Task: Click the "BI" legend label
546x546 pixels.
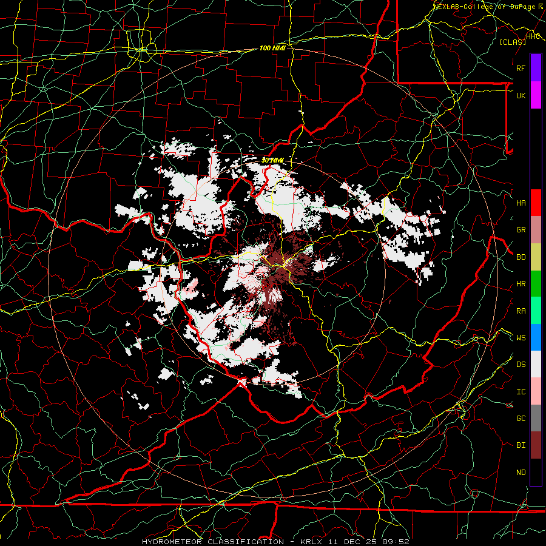Action: pos(521,445)
